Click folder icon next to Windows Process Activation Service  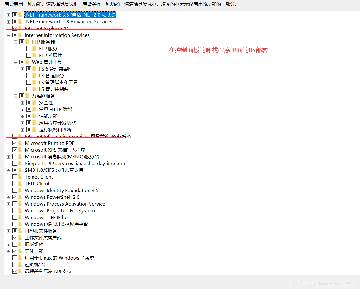click(20, 204)
